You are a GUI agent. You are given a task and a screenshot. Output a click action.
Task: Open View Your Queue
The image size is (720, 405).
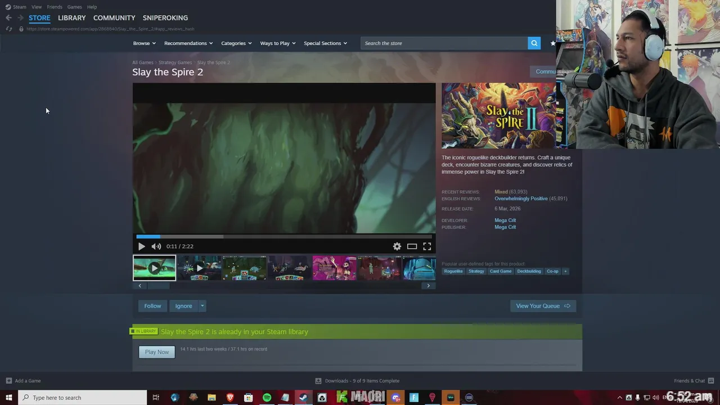pyautogui.click(x=543, y=306)
